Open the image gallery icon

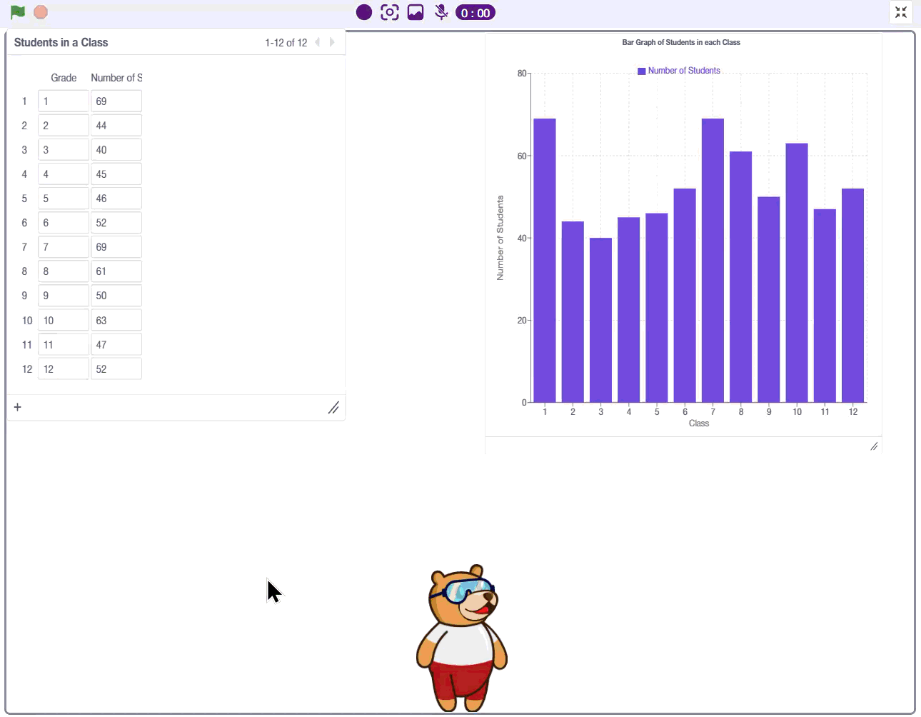click(416, 12)
